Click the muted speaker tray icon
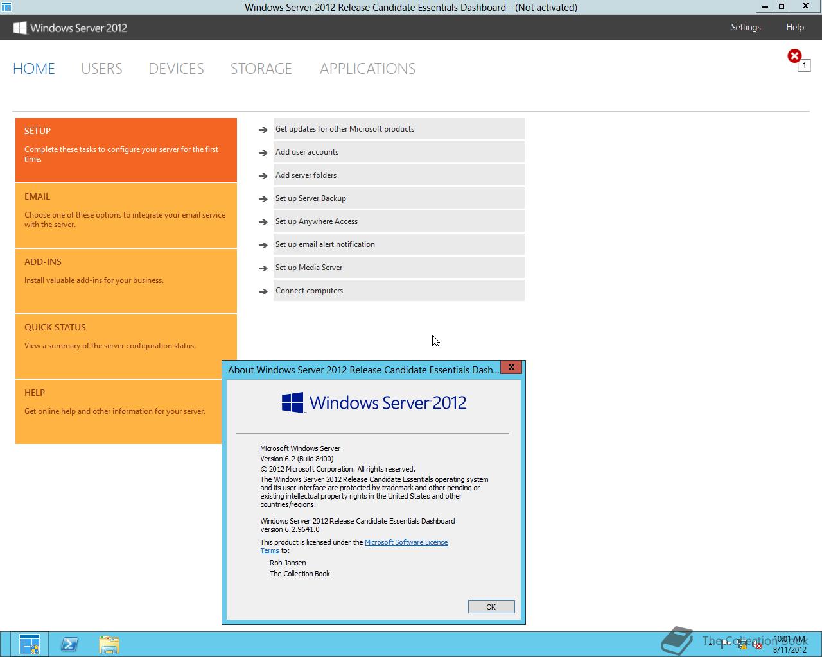Viewport: 822px width, 657px height. pyautogui.click(x=758, y=644)
